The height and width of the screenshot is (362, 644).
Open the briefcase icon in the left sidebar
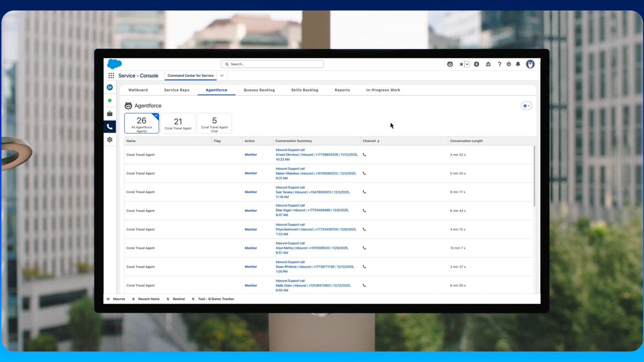point(109,114)
